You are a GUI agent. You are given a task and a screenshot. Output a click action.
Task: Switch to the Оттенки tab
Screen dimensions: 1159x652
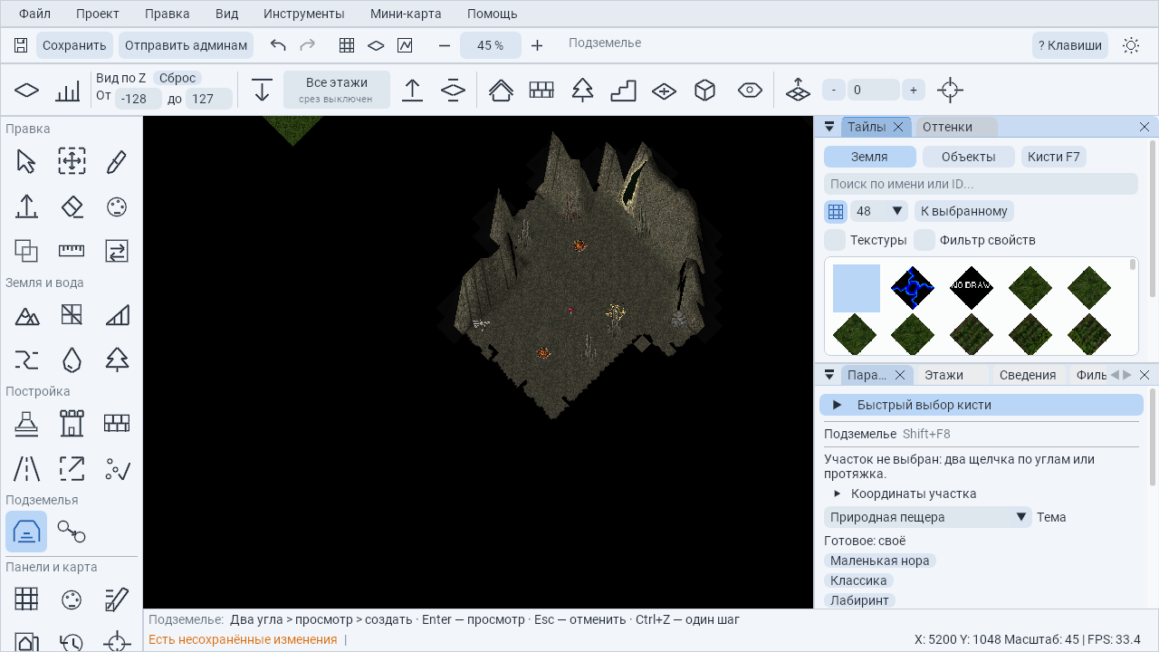tap(947, 127)
